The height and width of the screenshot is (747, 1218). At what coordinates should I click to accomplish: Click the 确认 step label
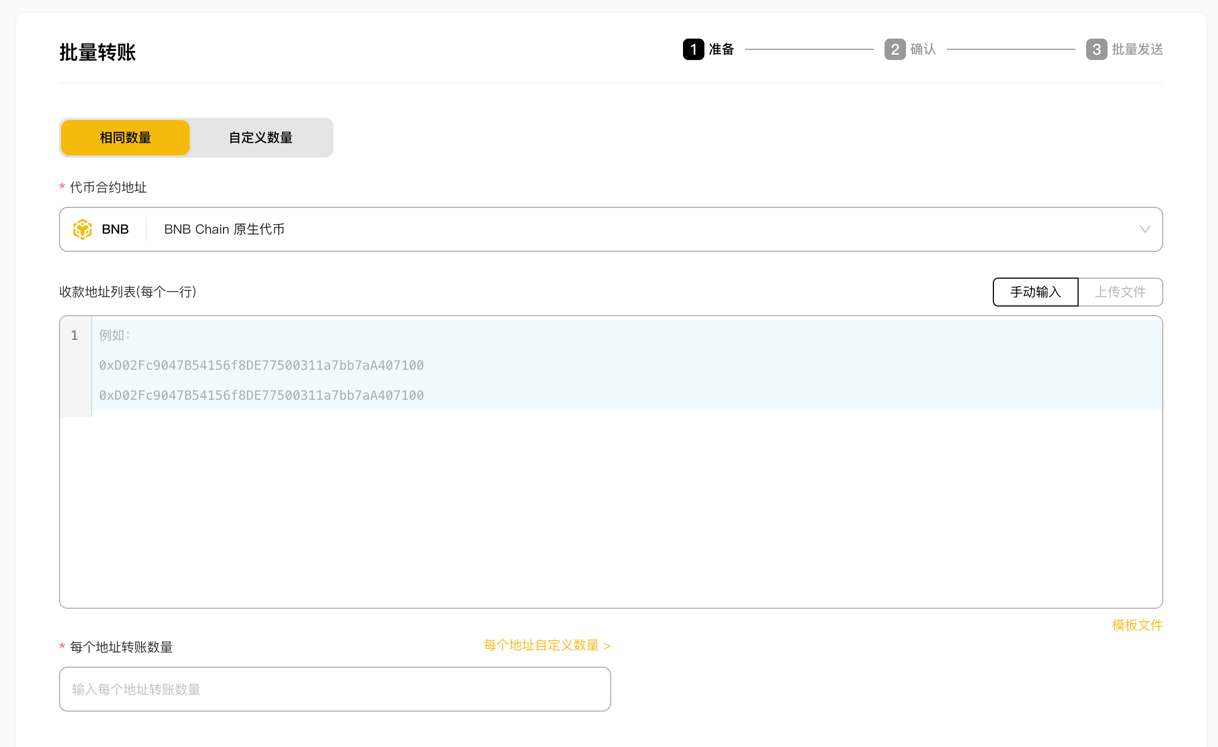tap(923, 49)
